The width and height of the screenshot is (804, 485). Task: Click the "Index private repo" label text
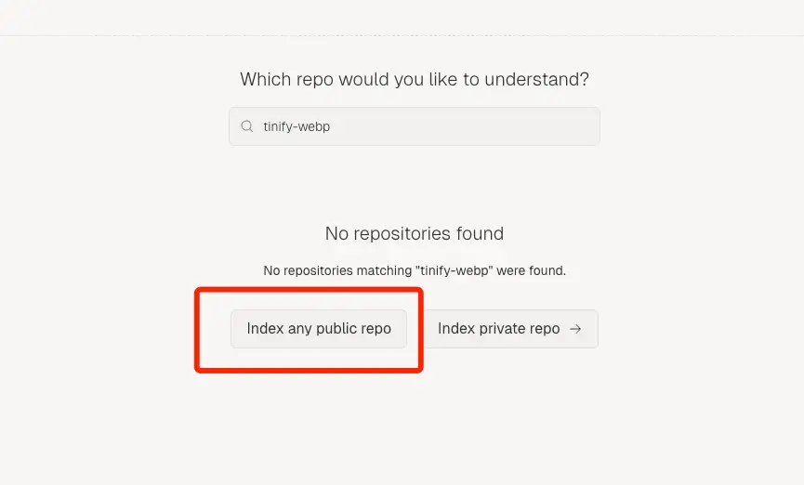coord(498,329)
